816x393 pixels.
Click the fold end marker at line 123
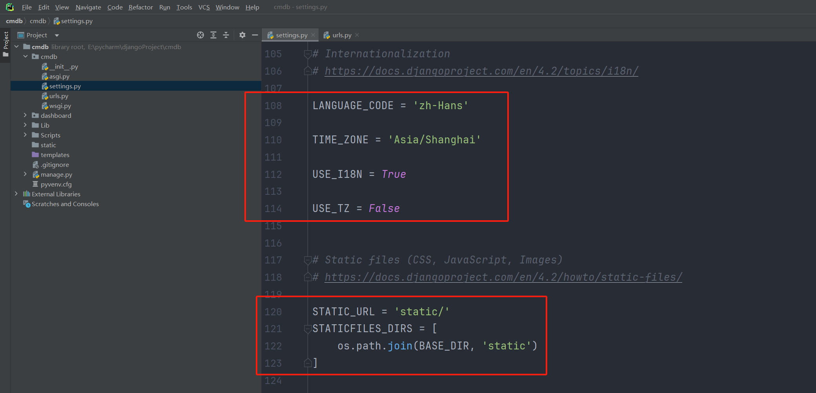point(308,363)
